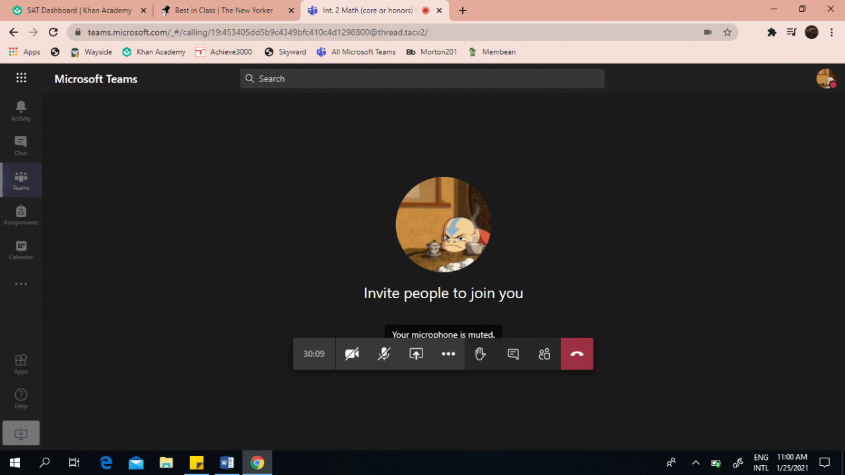845x475 pixels.
Task: Close the SAT Dashboard tab
Action: tap(143, 11)
